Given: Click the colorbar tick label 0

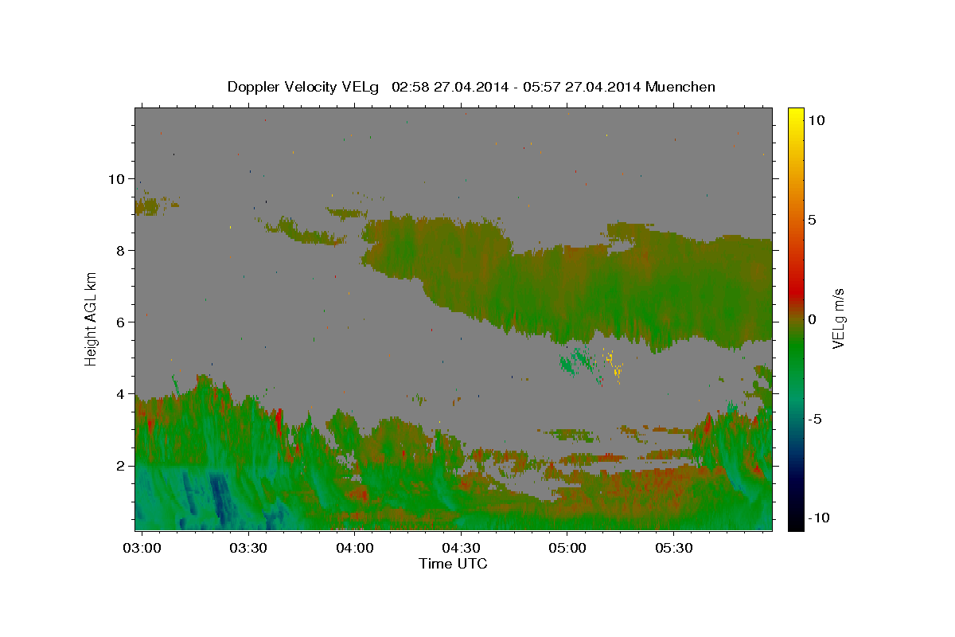Looking at the screenshot, I should tap(812, 319).
